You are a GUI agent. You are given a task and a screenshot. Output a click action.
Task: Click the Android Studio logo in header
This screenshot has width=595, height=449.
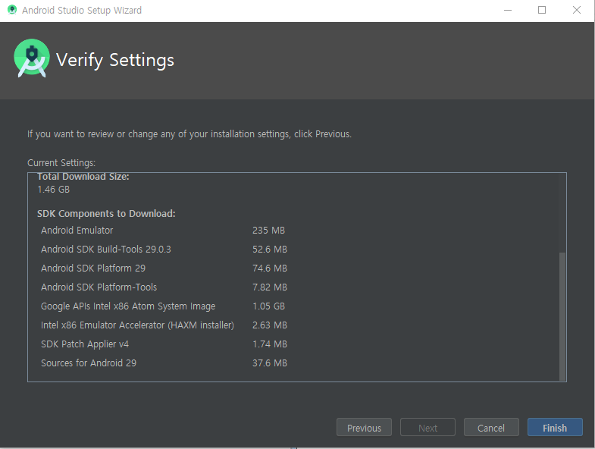point(32,58)
